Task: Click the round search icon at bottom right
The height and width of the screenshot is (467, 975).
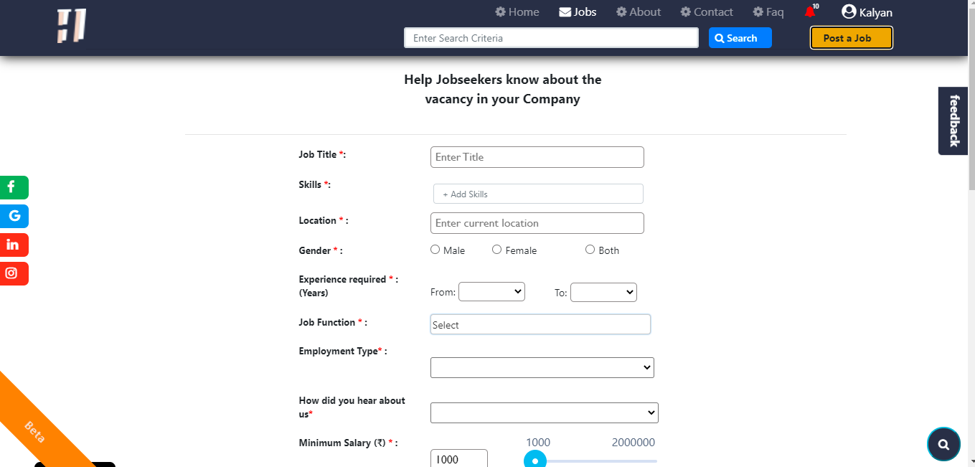Action: (943, 444)
